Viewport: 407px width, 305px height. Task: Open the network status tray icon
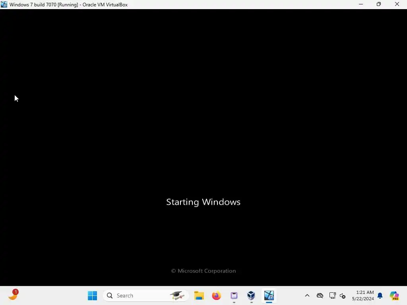point(332,295)
